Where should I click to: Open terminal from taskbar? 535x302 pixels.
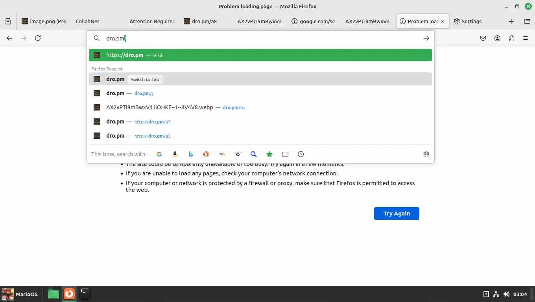pos(85,294)
